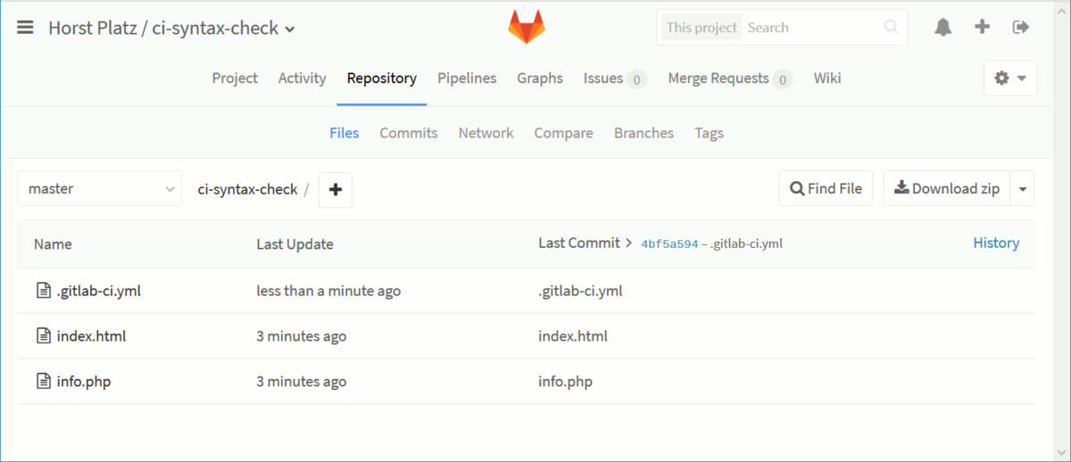Open the info.php file name link
The width and height of the screenshot is (1071, 462).
coord(84,382)
